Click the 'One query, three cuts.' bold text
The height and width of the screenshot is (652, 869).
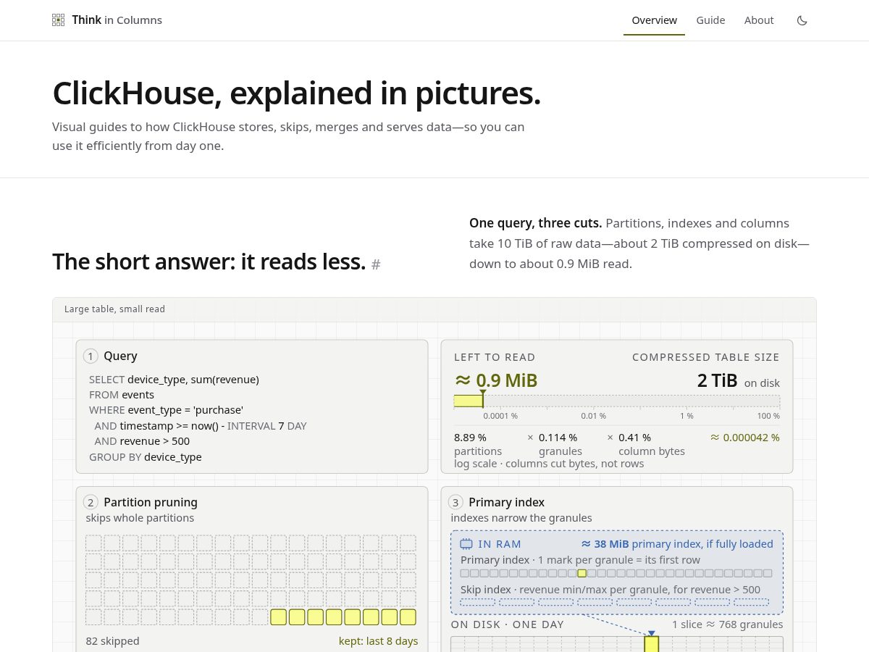click(x=535, y=223)
